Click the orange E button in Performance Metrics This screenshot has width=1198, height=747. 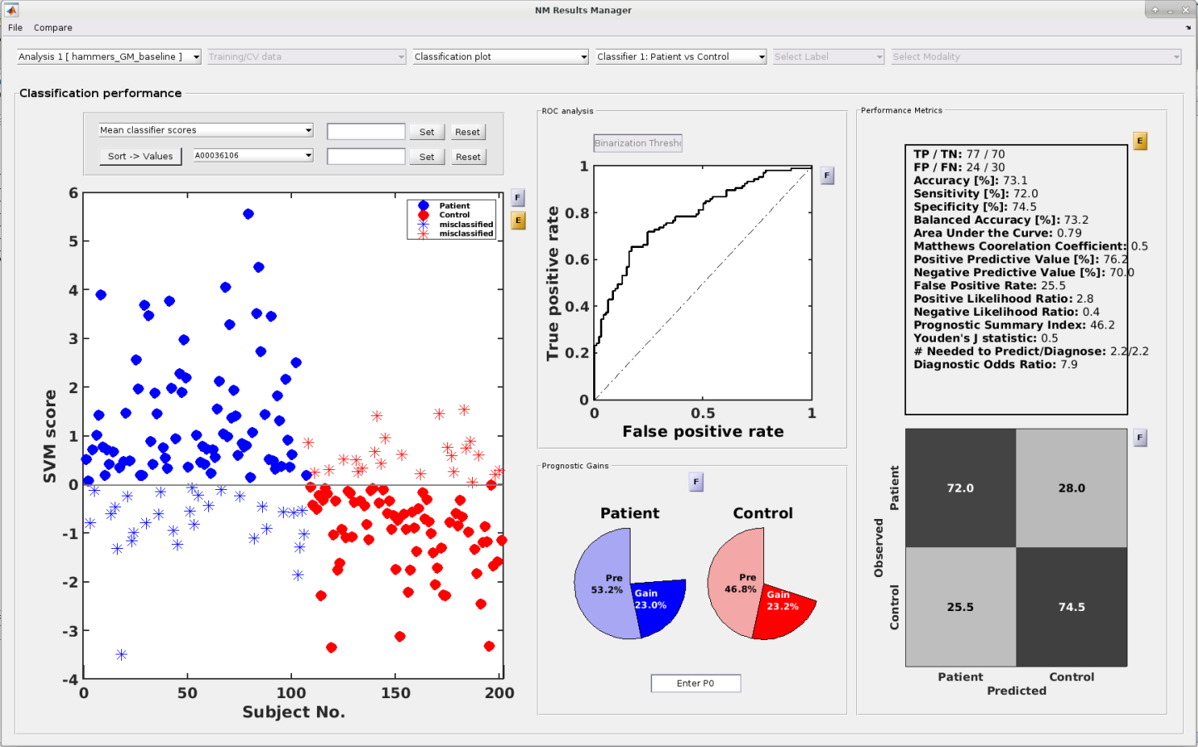click(1140, 141)
